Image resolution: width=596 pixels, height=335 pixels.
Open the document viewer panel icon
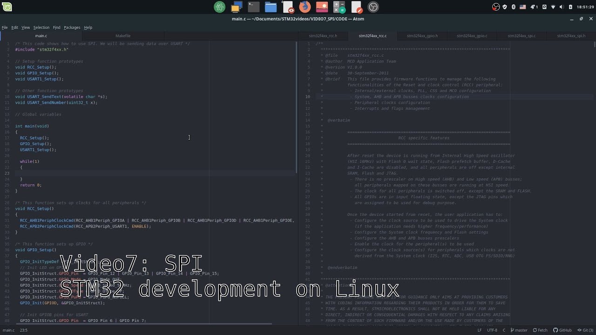[288, 7]
